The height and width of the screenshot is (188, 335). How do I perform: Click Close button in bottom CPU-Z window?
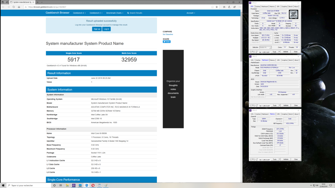(296, 159)
